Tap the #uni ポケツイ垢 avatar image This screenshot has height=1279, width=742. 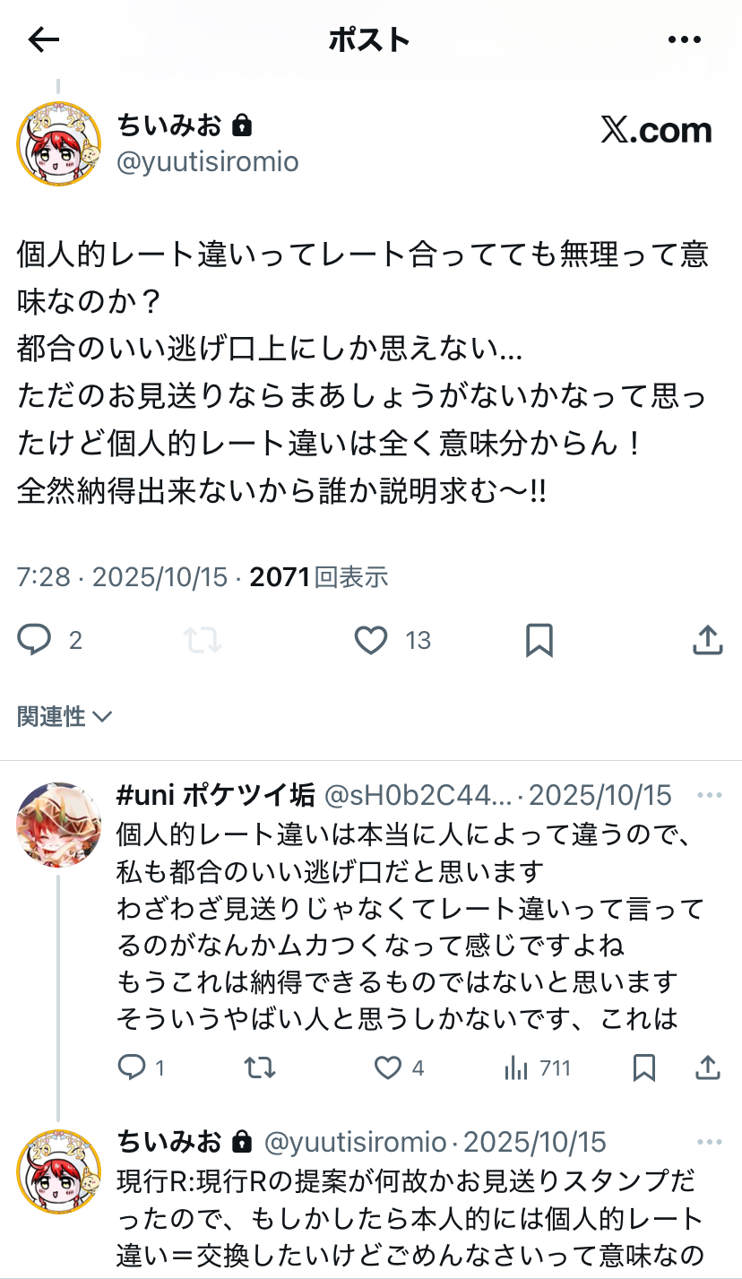pyautogui.click(x=59, y=825)
